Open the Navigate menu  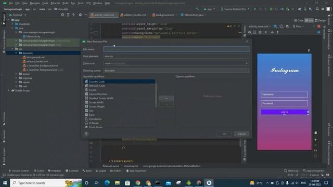(x=35, y=3)
